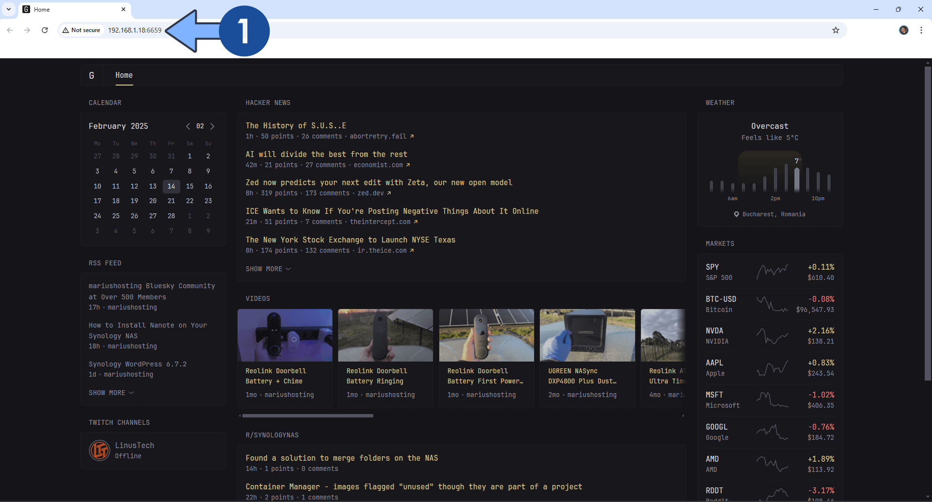The image size is (932, 502).
Task: Click the AAPL sparkline chart
Action: pos(772,368)
